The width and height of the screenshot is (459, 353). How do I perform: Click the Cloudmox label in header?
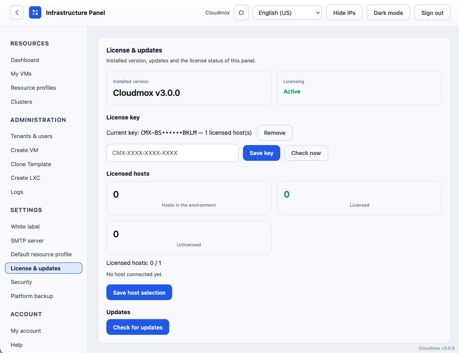coord(218,12)
